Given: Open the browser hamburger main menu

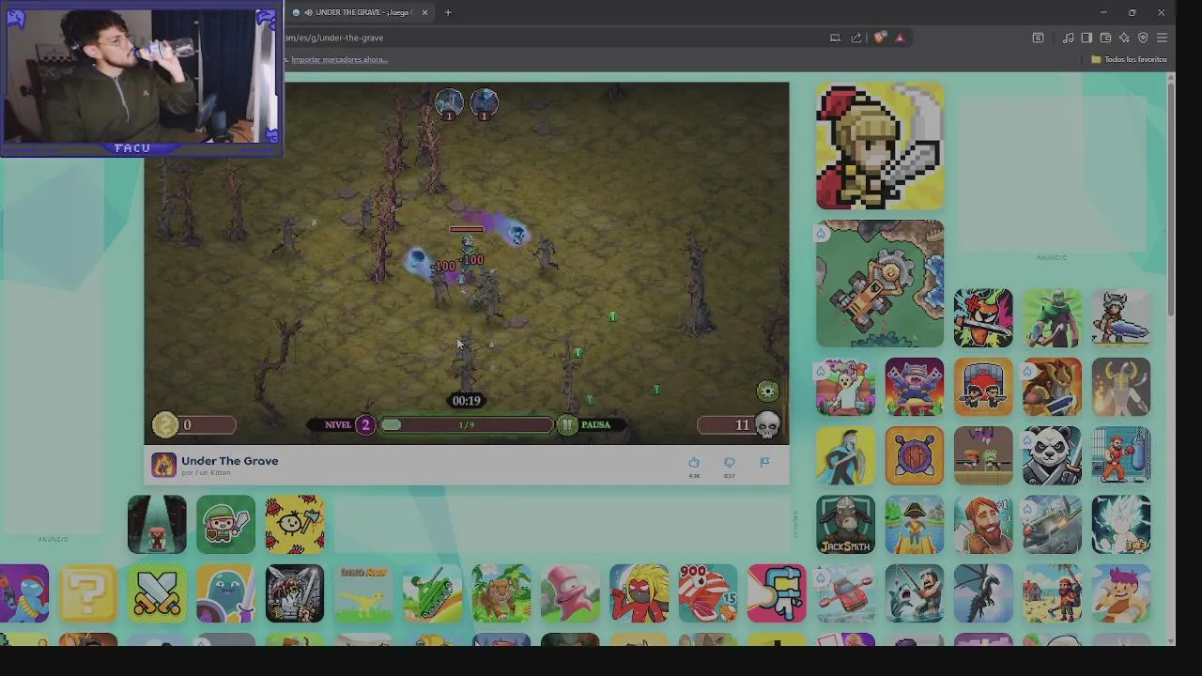Looking at the screenshot, I should [1162, 38].
